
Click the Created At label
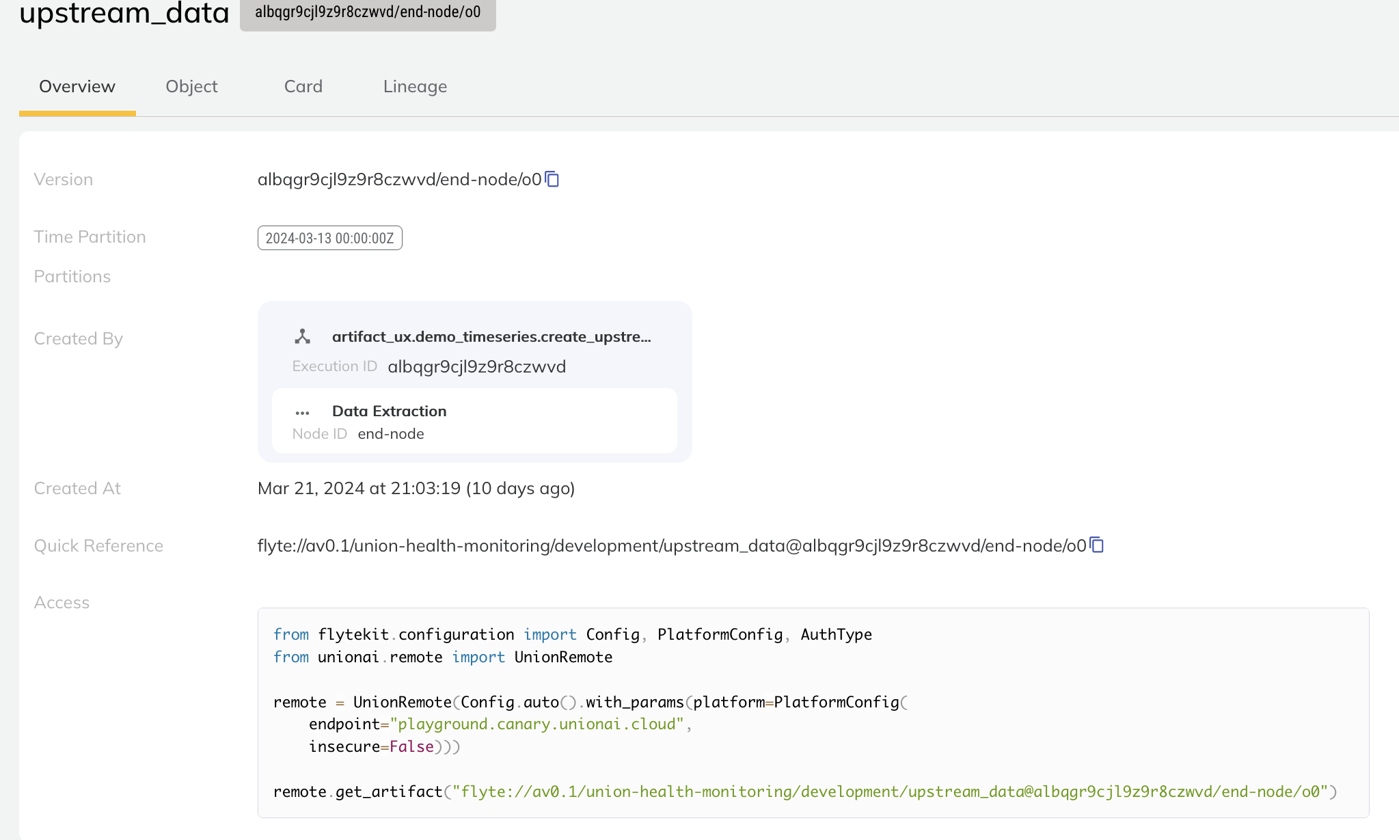click(77, 488)
